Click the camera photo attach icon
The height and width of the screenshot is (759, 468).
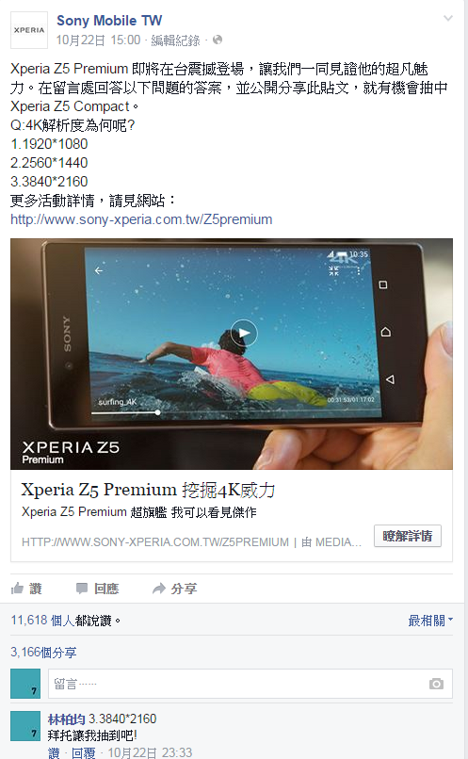click(436, 684)
